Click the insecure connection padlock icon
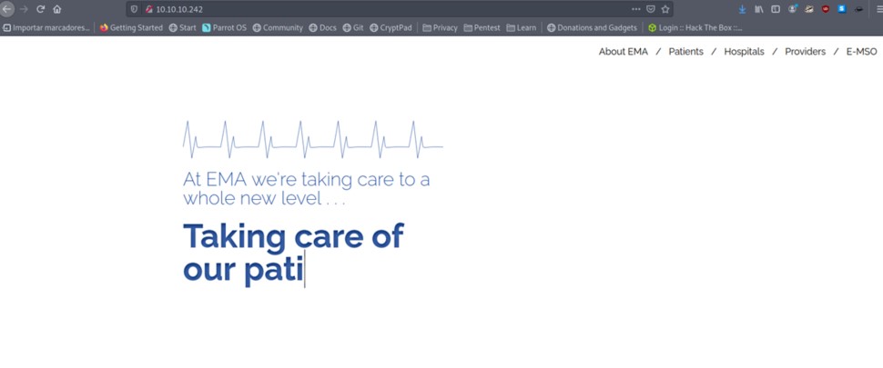Viewport: 883px width, 368px height. click(x=149, y=9)
